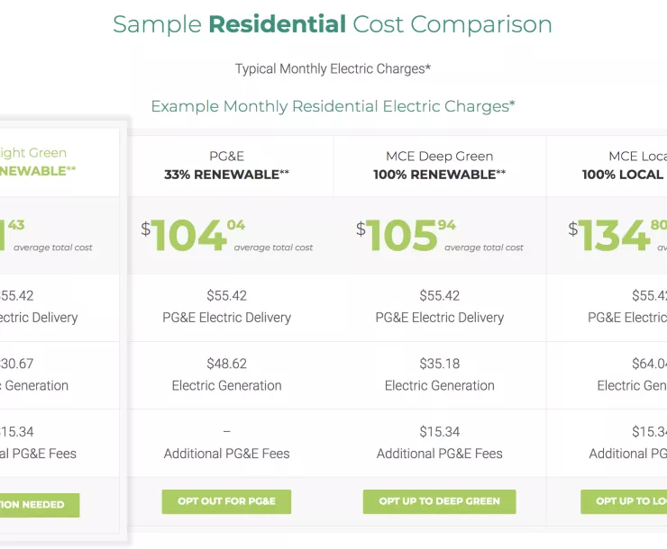The image size is (667, 549).
Task: Select the MCE Deep Green 100% Renewable header
Action: pyautogui.click(x=439, y=166)
